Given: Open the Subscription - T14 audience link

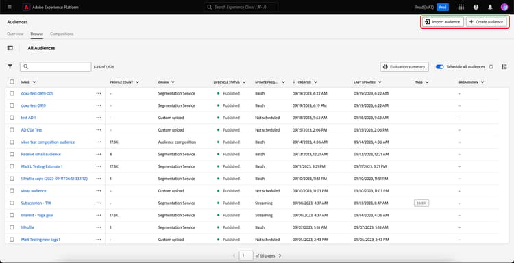Looking at the screenshot, I should tap(36, 203).
